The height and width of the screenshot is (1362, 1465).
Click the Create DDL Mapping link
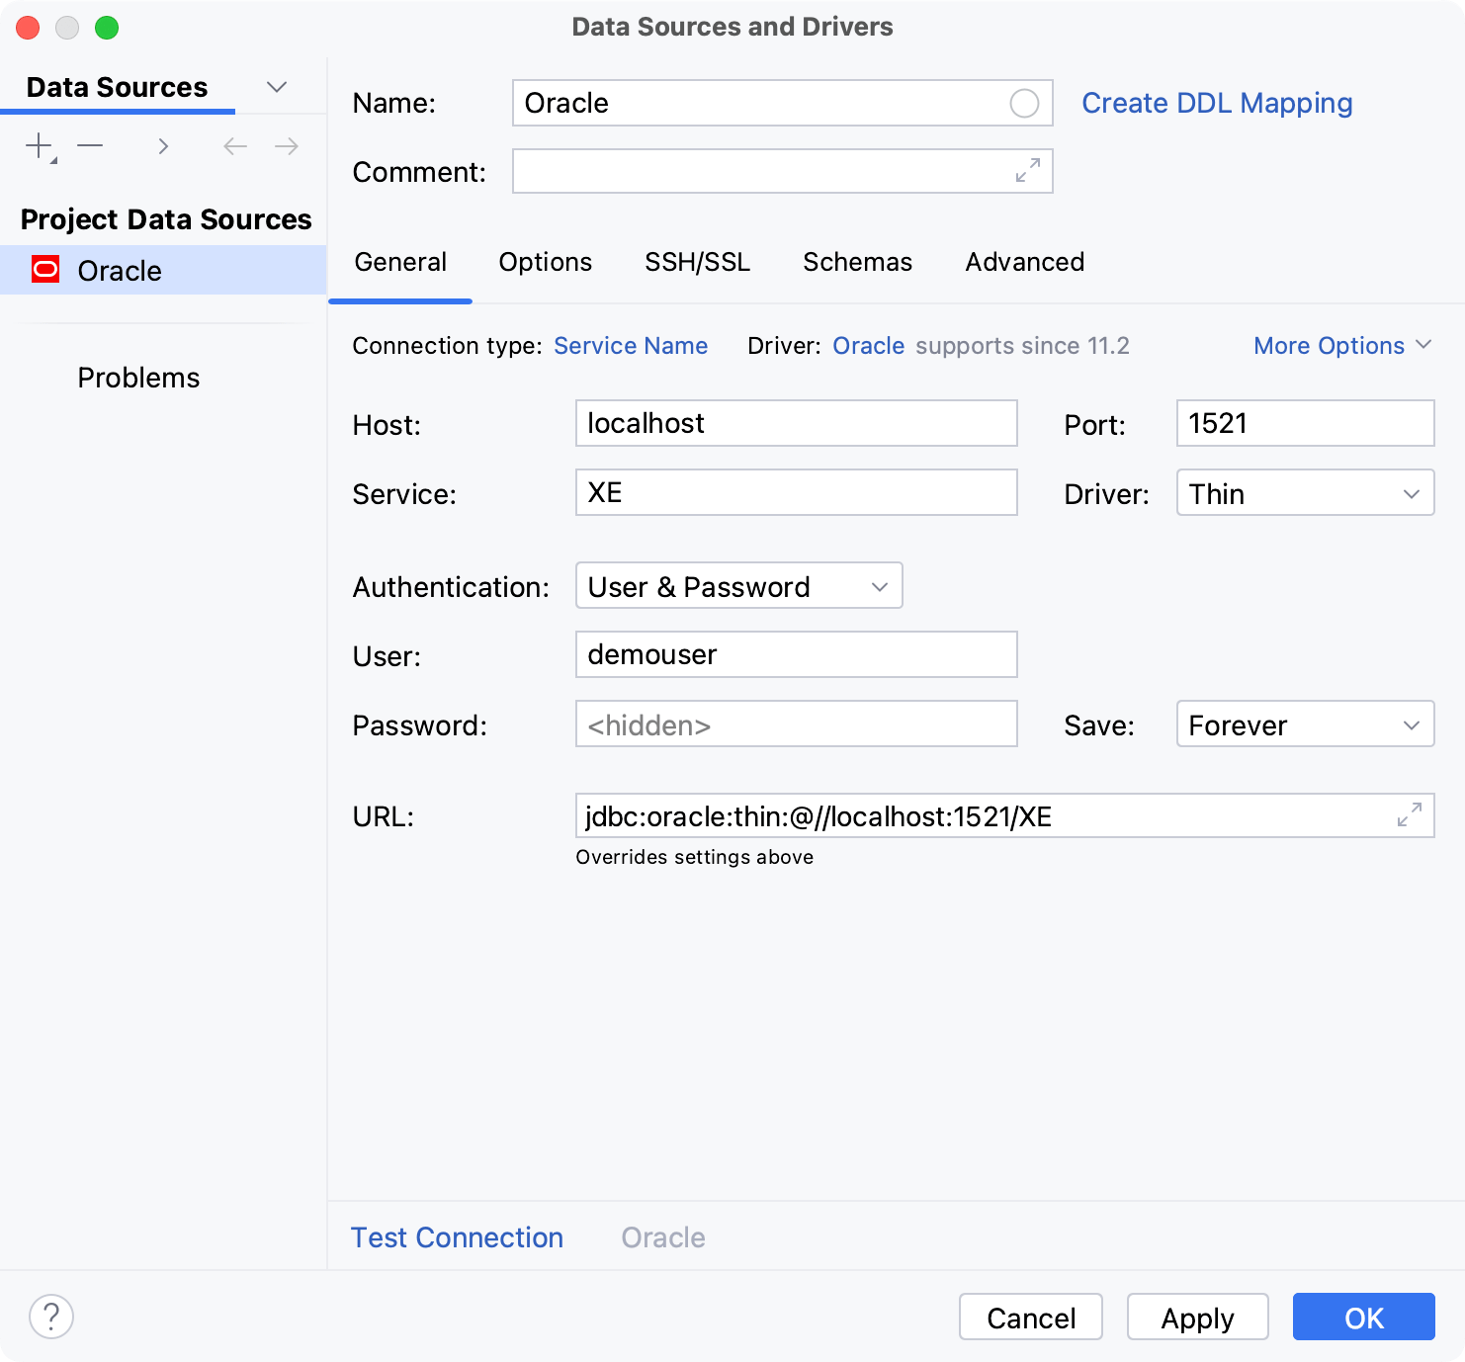tap(1217, 103)
